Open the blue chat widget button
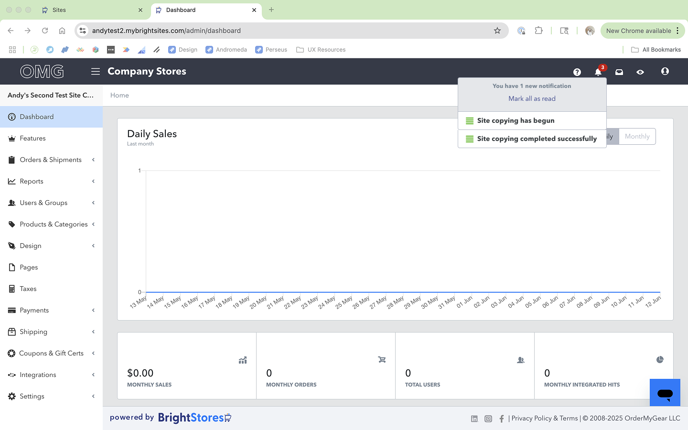This screenshot has height=430, width=688. tap(665, 393)
